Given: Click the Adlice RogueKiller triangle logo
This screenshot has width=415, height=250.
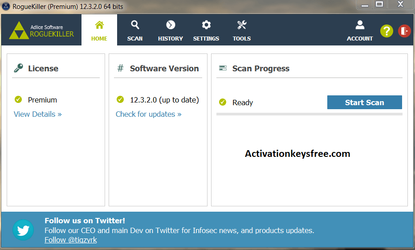Looking at the screenshot, I should click(19, 30).
